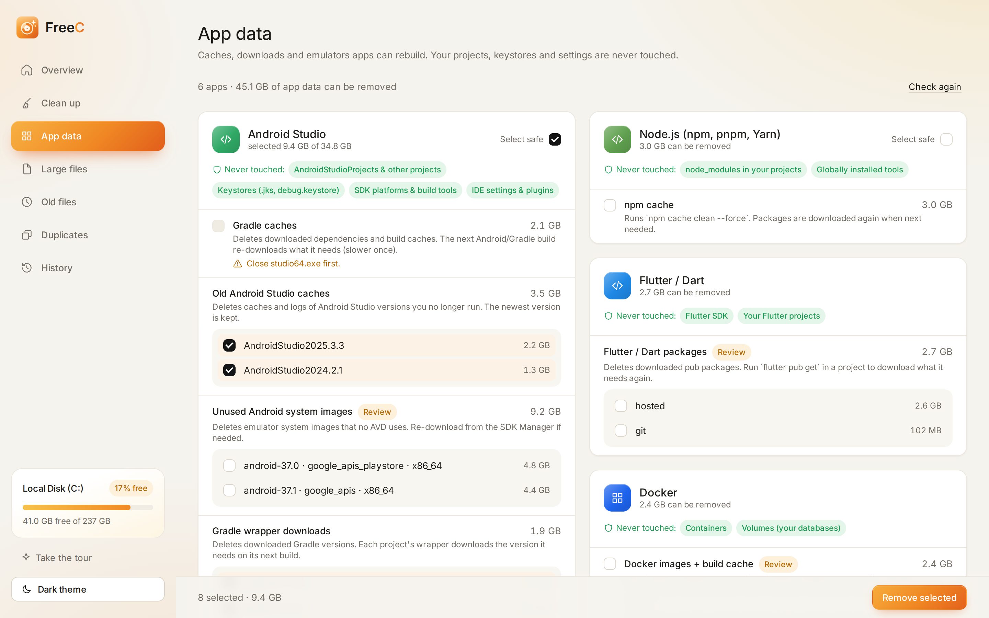This screenshot has height=618, width=989.
Task: Click Local Disk (C:) usage bar
Action: [88, 508]
